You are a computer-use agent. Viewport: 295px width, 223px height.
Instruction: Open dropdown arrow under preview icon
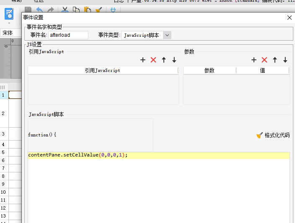[x=9, y=23]
